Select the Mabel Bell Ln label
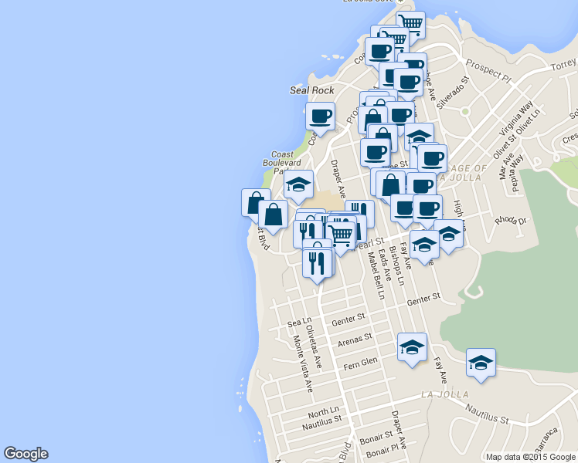578x463 pixels. point(376,275)
